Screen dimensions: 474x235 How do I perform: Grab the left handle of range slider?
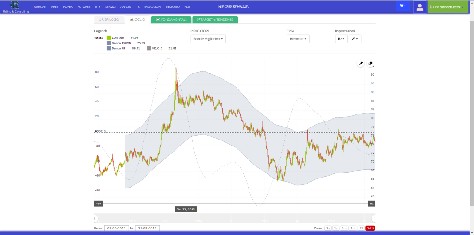tap(95, 218)
